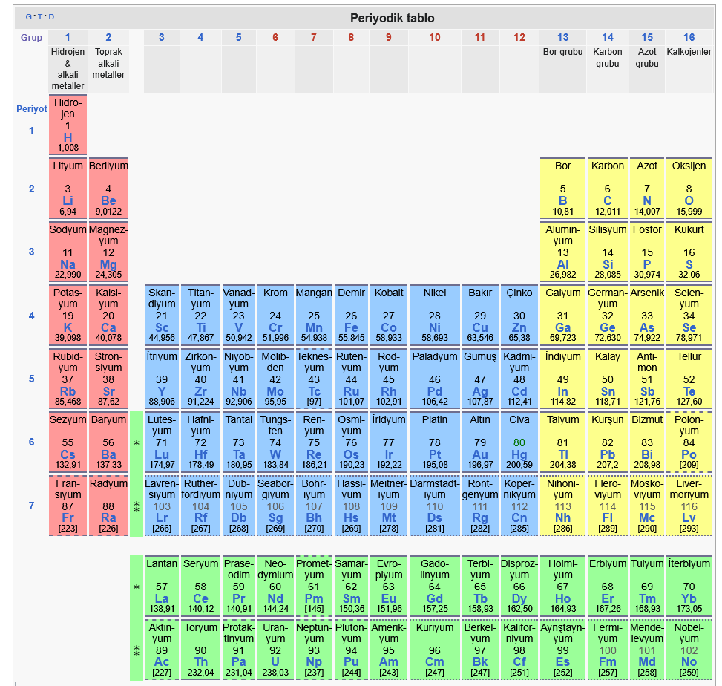Open the La symbol for Lantan
Viewport: 722px width, 686px height.
click(161, 598)
